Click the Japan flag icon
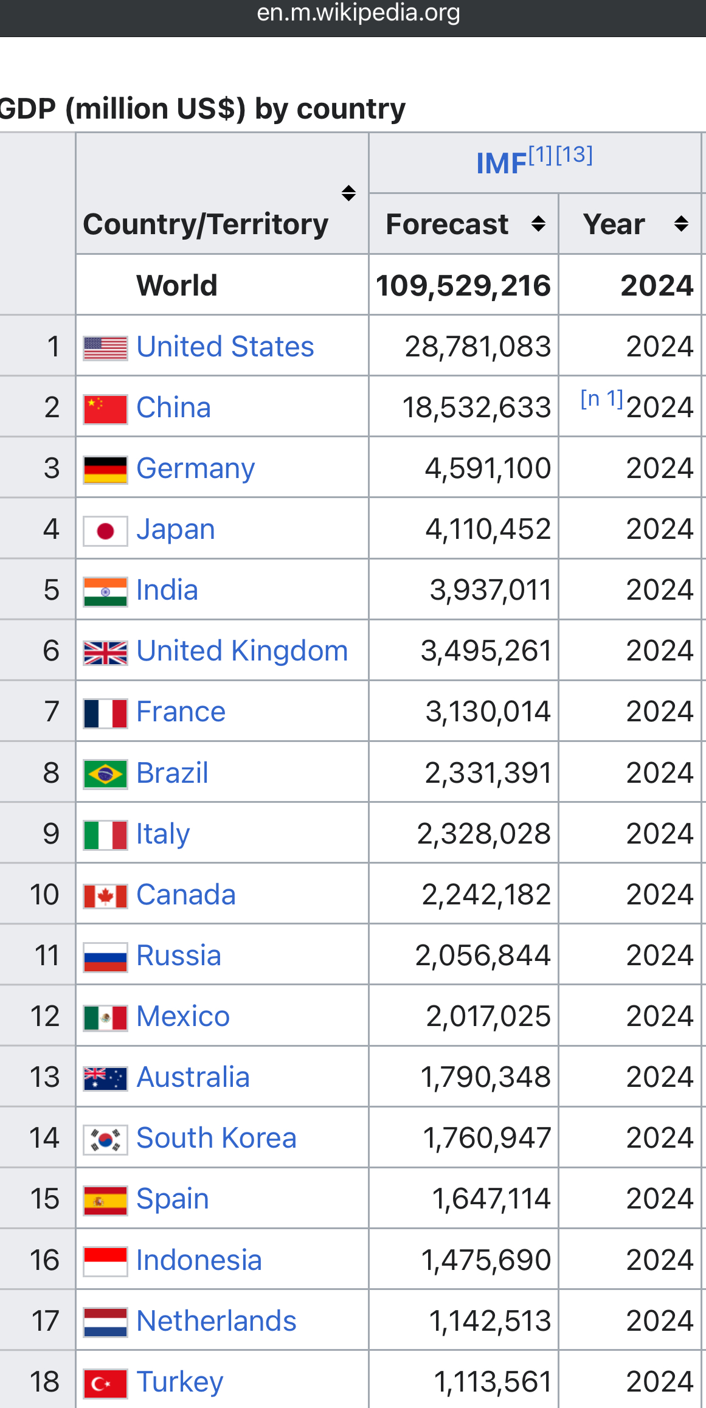 (105, 531)
